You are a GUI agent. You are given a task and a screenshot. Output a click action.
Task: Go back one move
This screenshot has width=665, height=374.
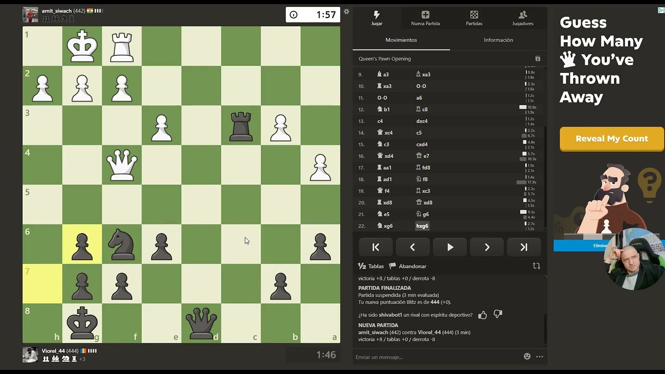tap(413, 247)
